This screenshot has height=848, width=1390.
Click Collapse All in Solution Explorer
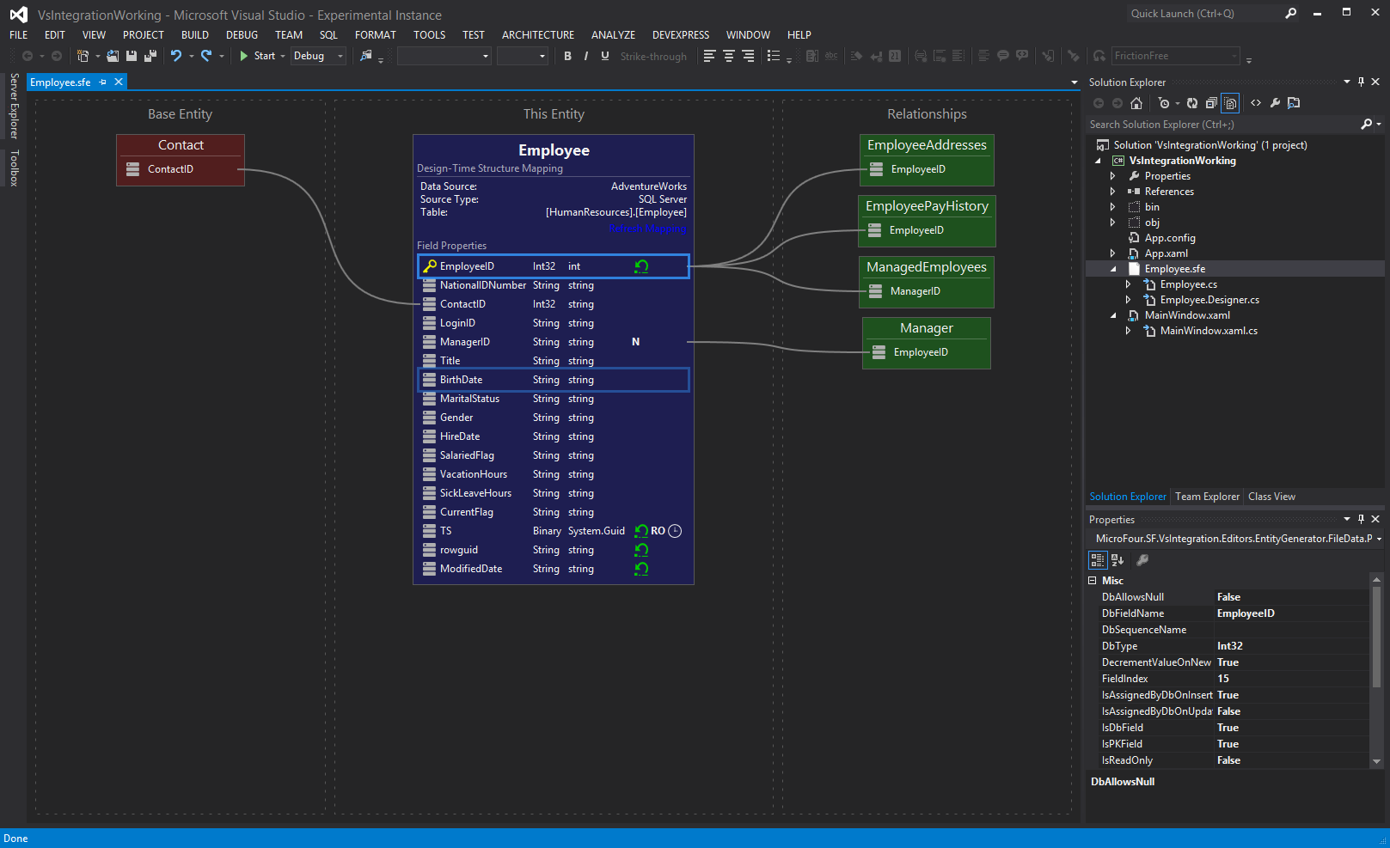(1211, 103)
